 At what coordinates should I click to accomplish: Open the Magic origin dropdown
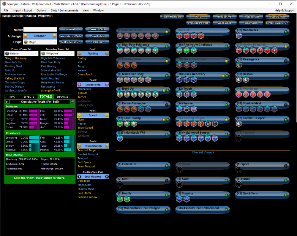(x=40, y=42)
